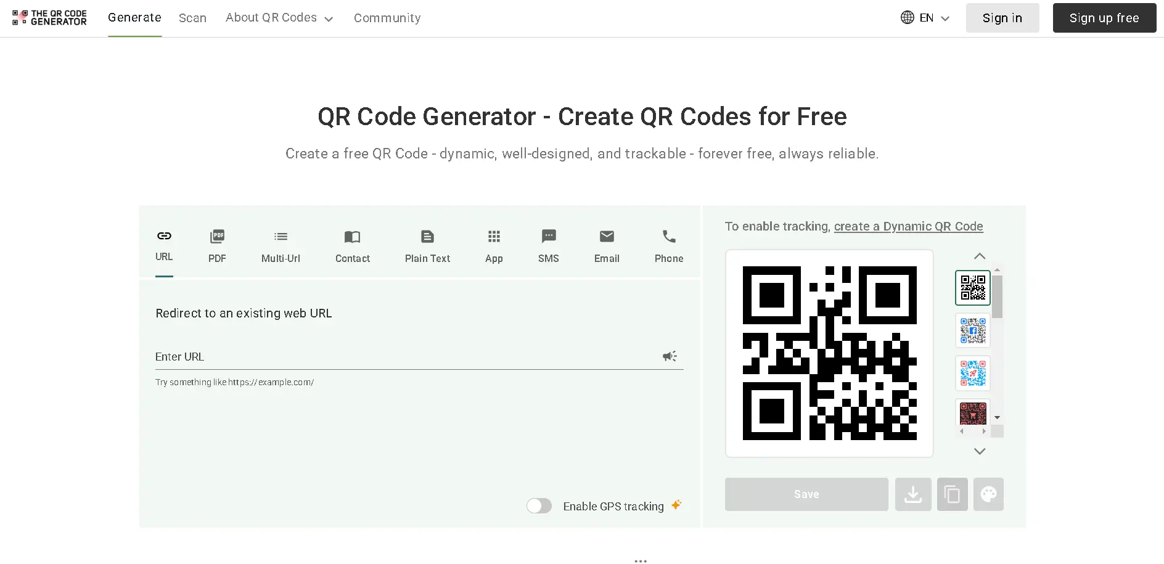Choose the Multi-Url QR code option
This screenshot has width=1164, height=564.
pyautogui.click(x=281, y=245)
